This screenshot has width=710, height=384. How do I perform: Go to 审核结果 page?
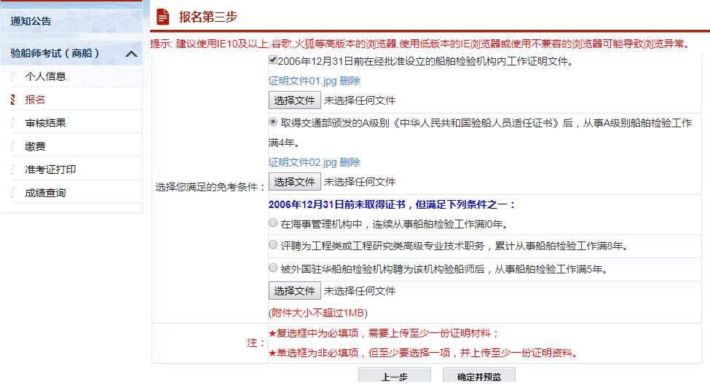pos(45,123)
